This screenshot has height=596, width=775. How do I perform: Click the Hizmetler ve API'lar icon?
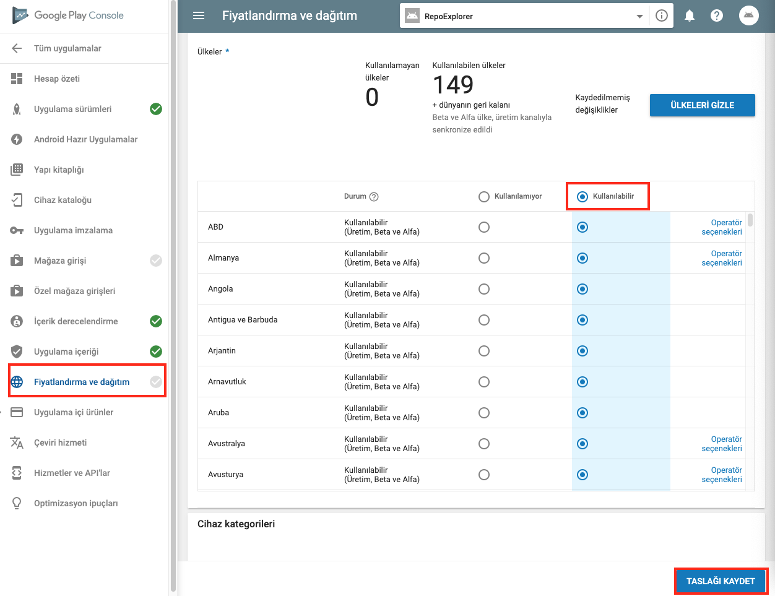tap(17, 473)
